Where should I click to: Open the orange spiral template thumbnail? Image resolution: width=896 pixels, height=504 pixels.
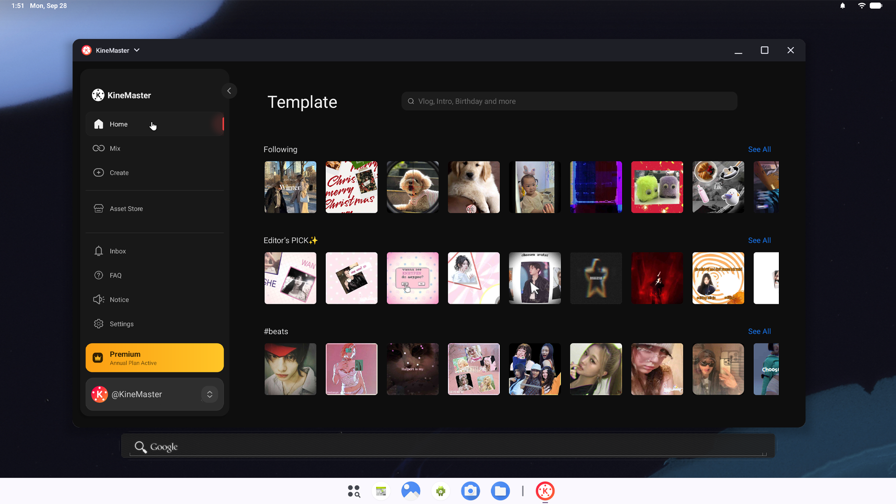718,278
